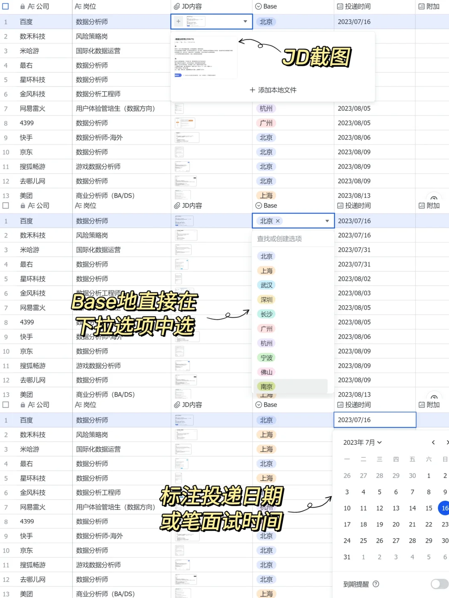The width and height of the screenshot is (449, 598).
Task: Click the 附加 column header icon
Action: (x=421, y=6)
